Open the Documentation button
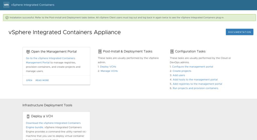257x140 pixels. tap(239, 32)
